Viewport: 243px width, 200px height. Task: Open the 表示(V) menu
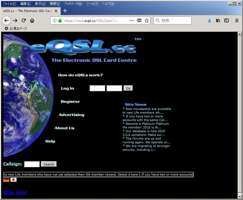40,4
